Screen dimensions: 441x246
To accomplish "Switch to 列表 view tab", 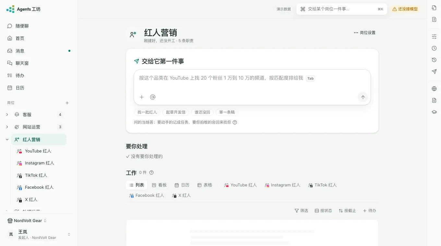I will click(x=137, y=185).
